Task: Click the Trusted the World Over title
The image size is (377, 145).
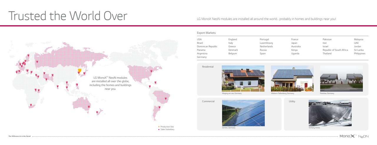Action: tap(68, 16)
